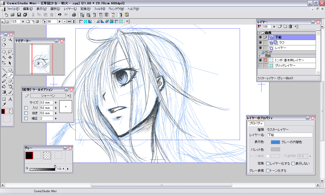Click the シャーペン tool preset button

[48, 96]
